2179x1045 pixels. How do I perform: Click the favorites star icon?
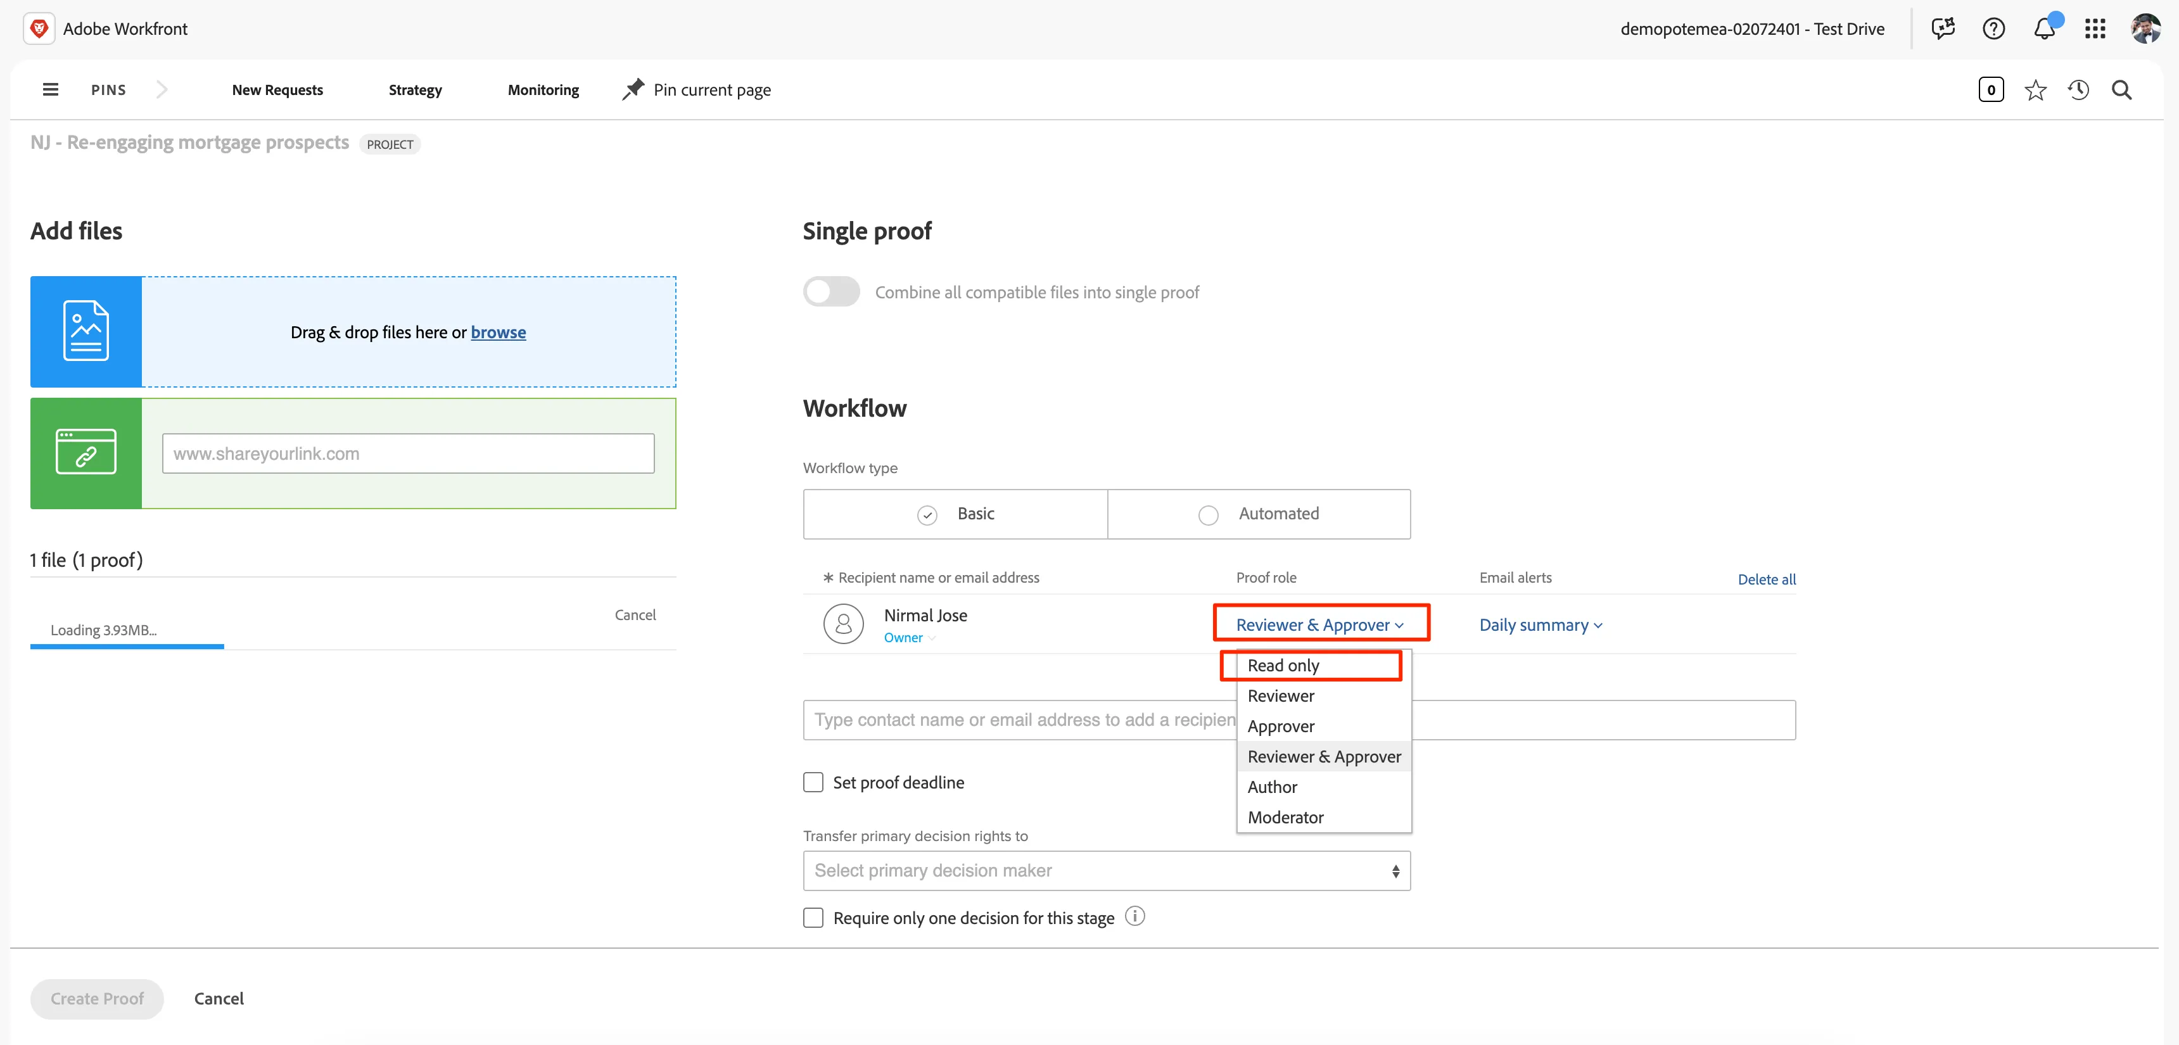(2035, 90)
